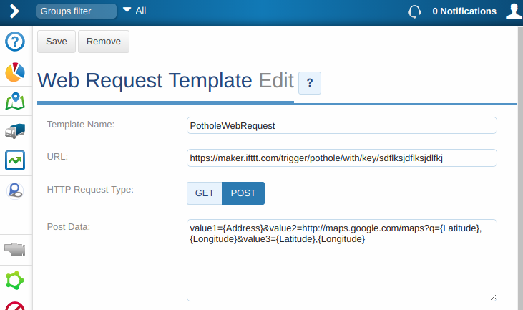523x310 pixels.
Task: Click the green gear icon in sidebar
Action: pyautogui.click(x=15, y=280)
